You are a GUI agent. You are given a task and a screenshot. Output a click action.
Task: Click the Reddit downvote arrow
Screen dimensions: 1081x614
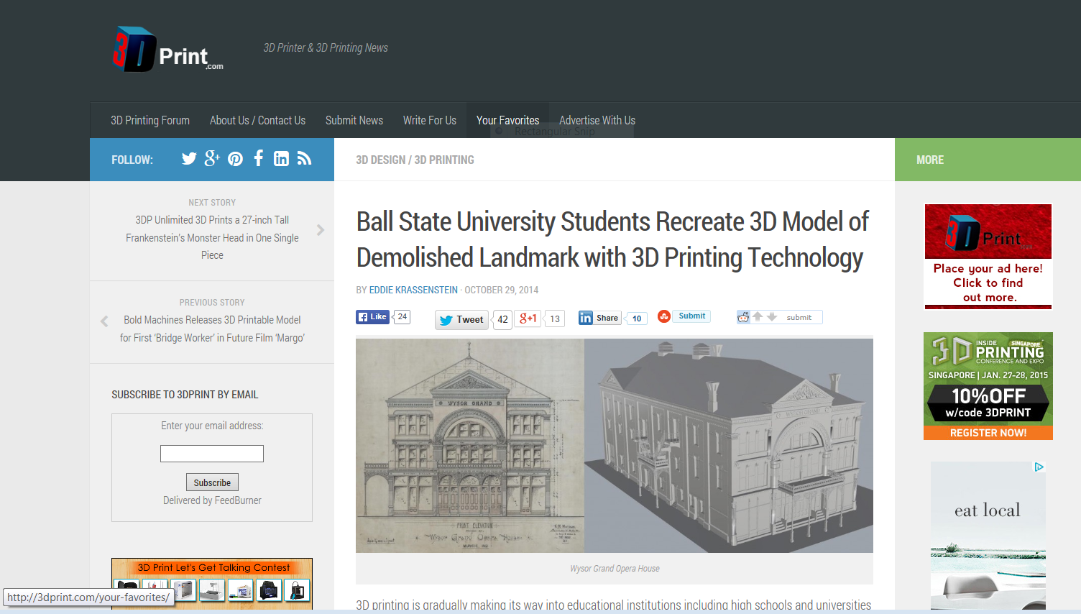coord(772,316)
